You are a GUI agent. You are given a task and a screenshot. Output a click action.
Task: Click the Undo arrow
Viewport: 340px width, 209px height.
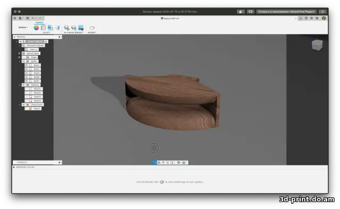(33, 18)
